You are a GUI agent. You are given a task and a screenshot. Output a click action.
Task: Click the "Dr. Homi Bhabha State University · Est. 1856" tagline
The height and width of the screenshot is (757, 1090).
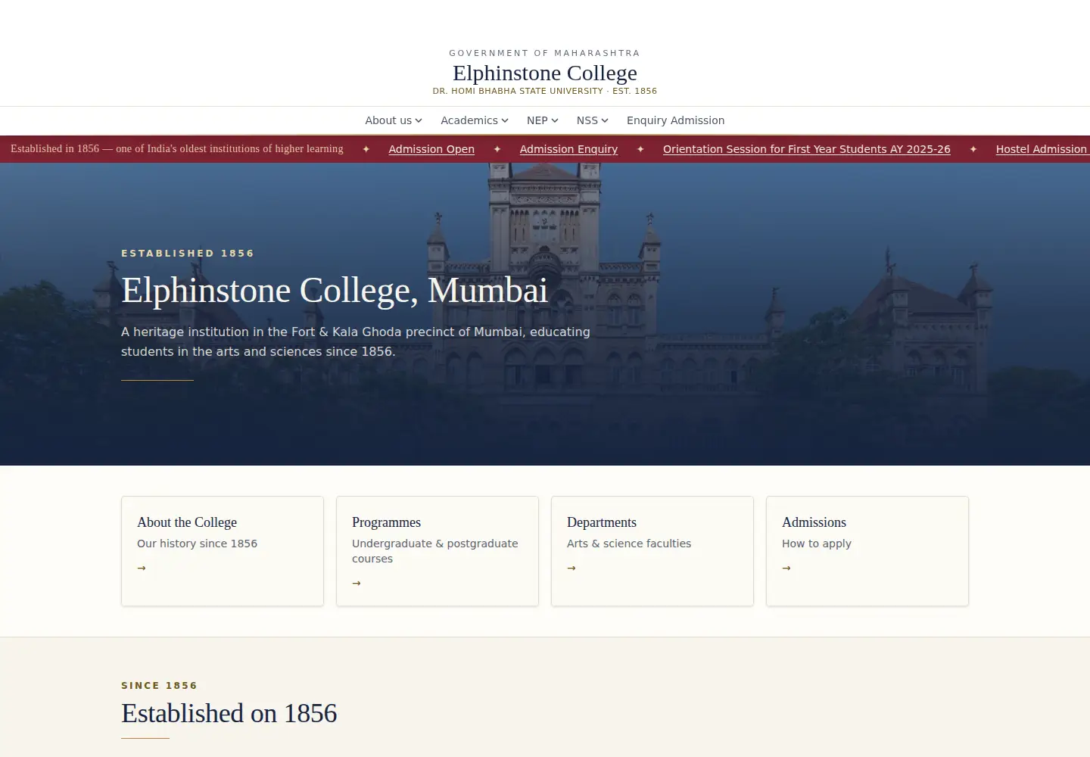[x=545, y=91]
